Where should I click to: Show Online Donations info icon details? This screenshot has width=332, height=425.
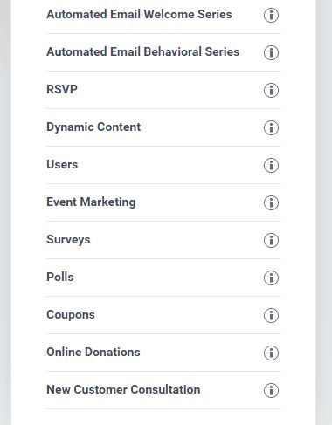[x=271, y=353]
